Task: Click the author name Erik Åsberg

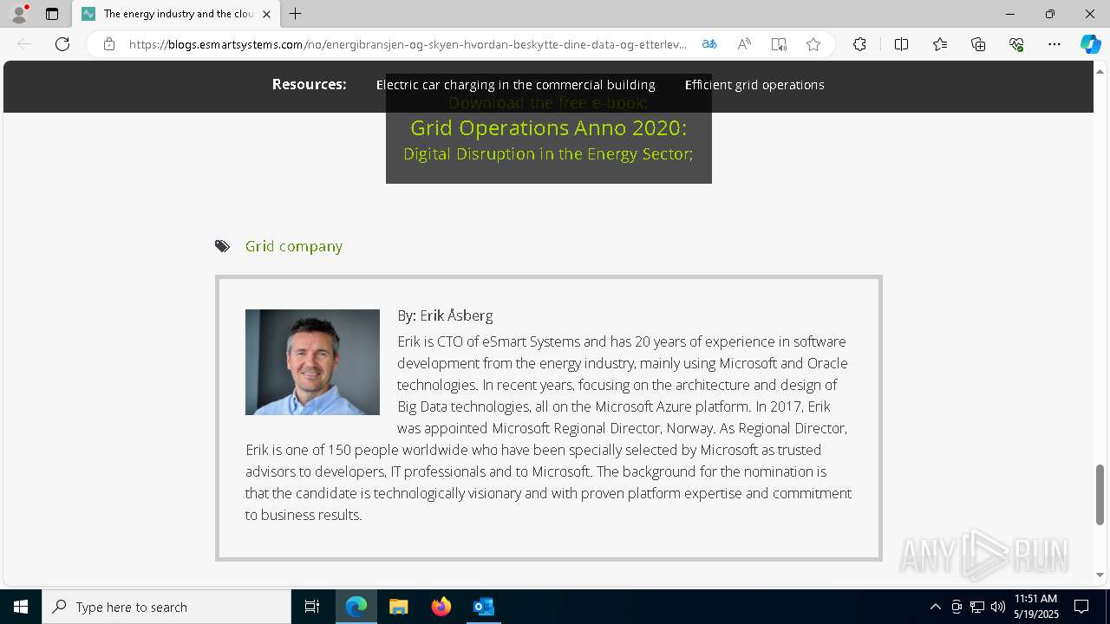Action: [456, 315]
